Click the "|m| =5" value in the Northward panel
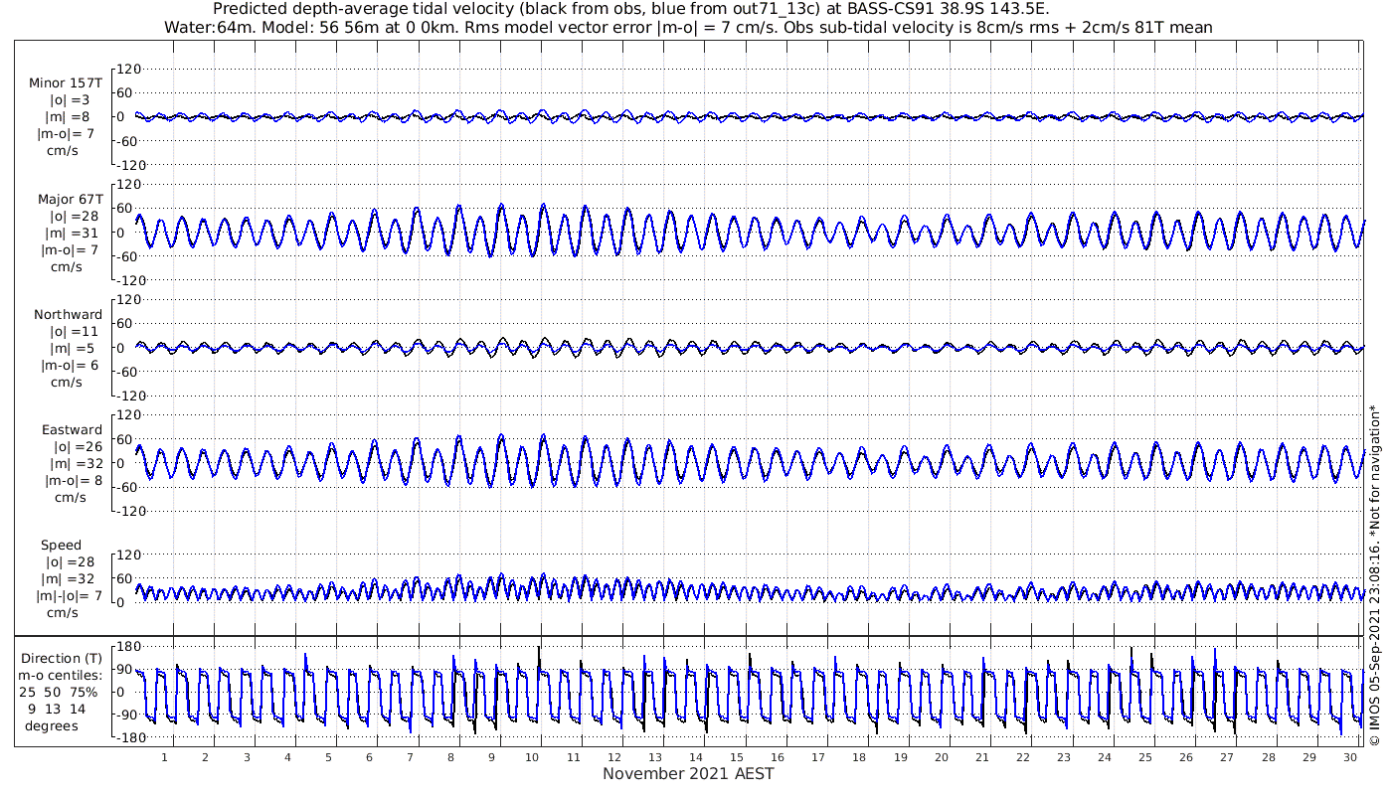The image size is (1392, 795). (x=68, y=349)
